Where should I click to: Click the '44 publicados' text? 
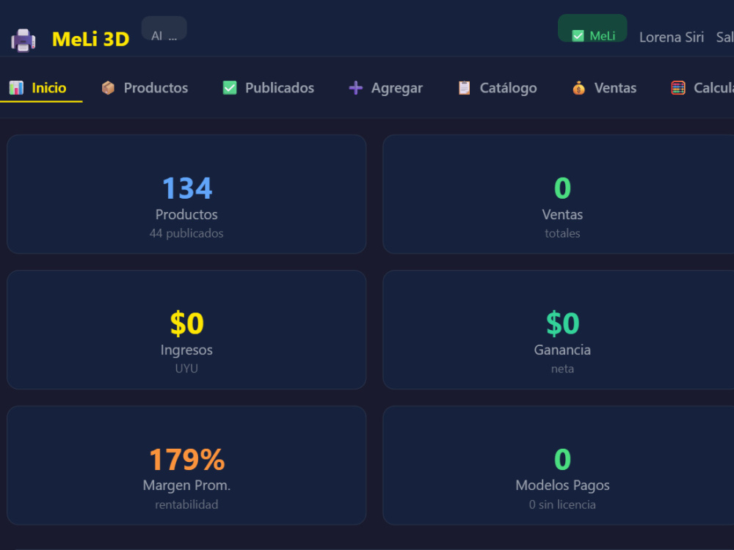click(x=186, y=233)
